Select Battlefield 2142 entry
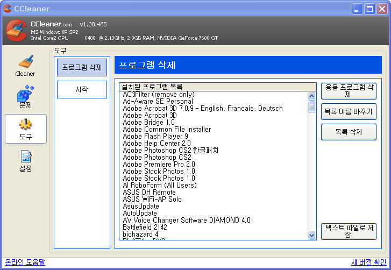391x270 pixels. coord(145,227)
